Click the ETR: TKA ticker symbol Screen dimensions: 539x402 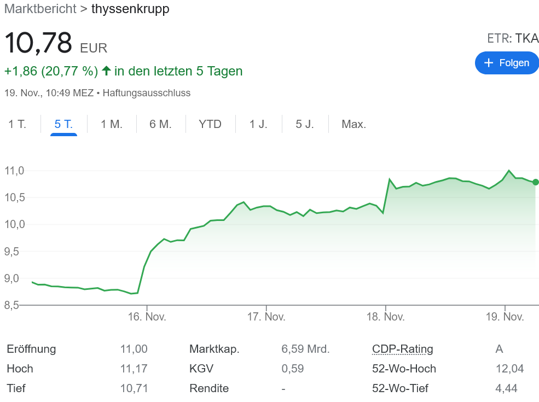click(513, 38)
